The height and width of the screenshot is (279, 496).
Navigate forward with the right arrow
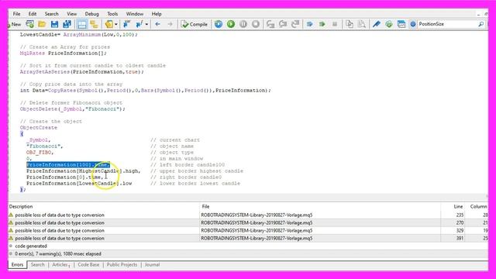[170, 24]
